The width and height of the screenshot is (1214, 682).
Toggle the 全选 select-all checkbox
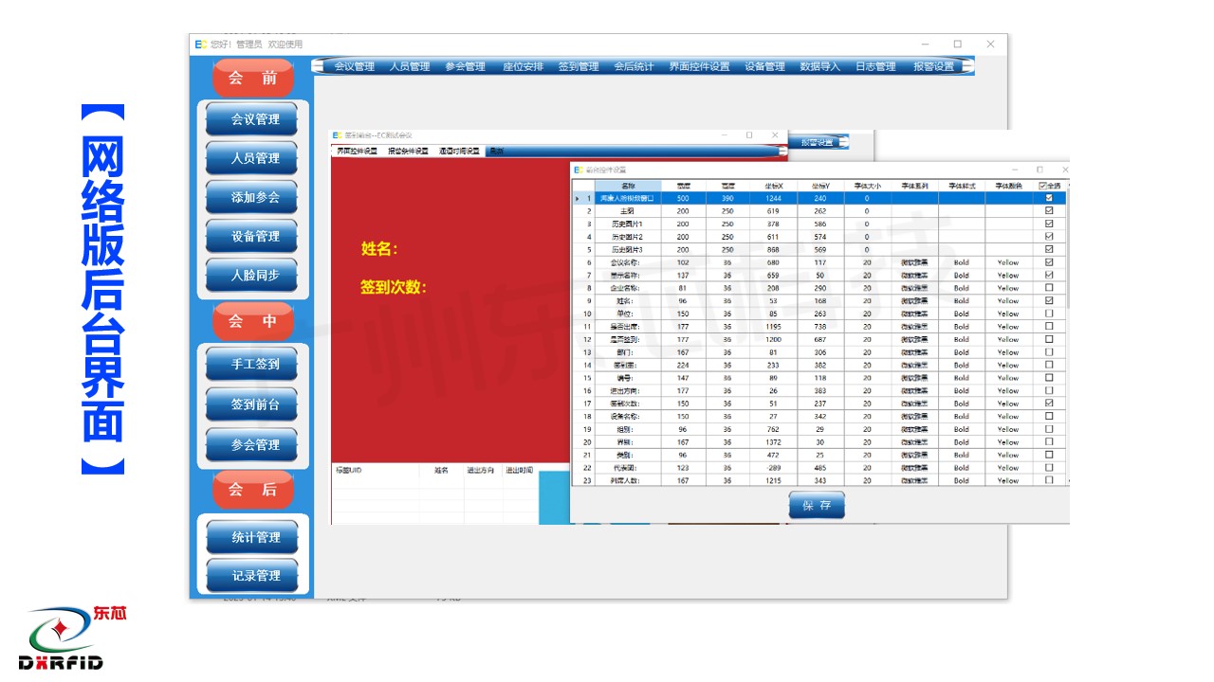click(x=1043, y=186)
